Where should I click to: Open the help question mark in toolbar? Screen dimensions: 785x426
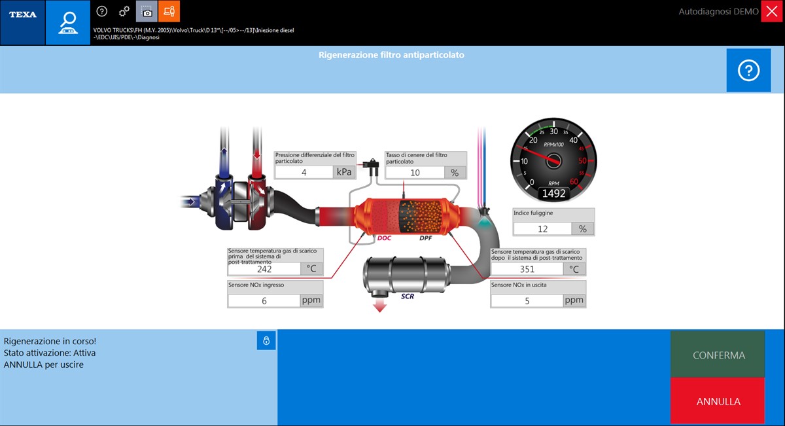[101, 11]
